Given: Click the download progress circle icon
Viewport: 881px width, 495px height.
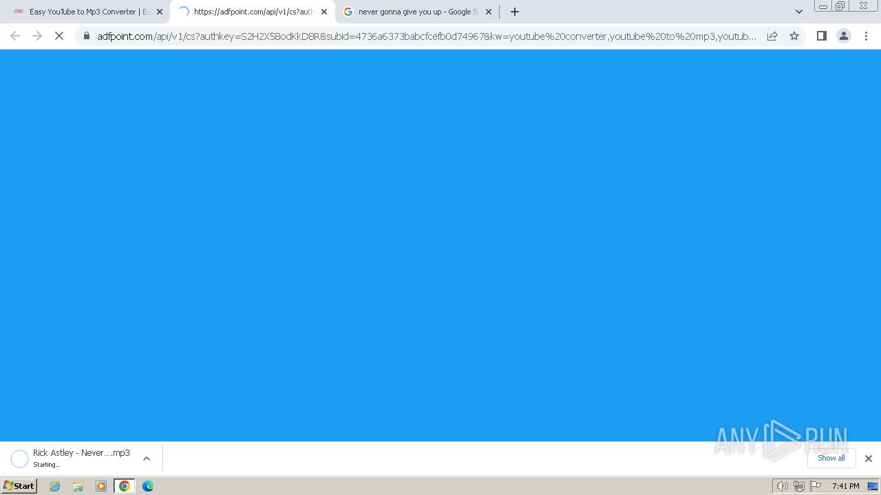Looking at the screenshot, I should coord(20,459).
